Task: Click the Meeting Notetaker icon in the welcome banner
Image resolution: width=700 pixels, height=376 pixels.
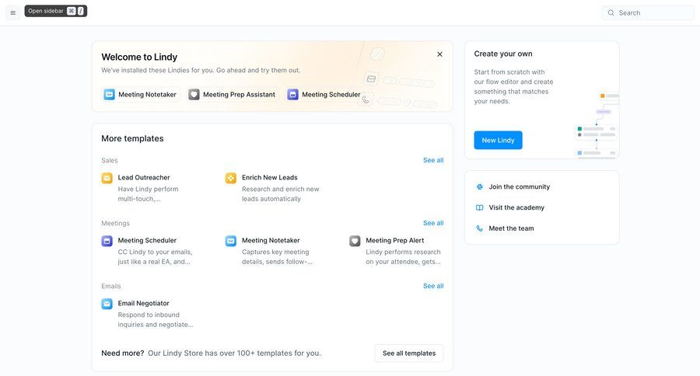Action: tap(110, 95)
